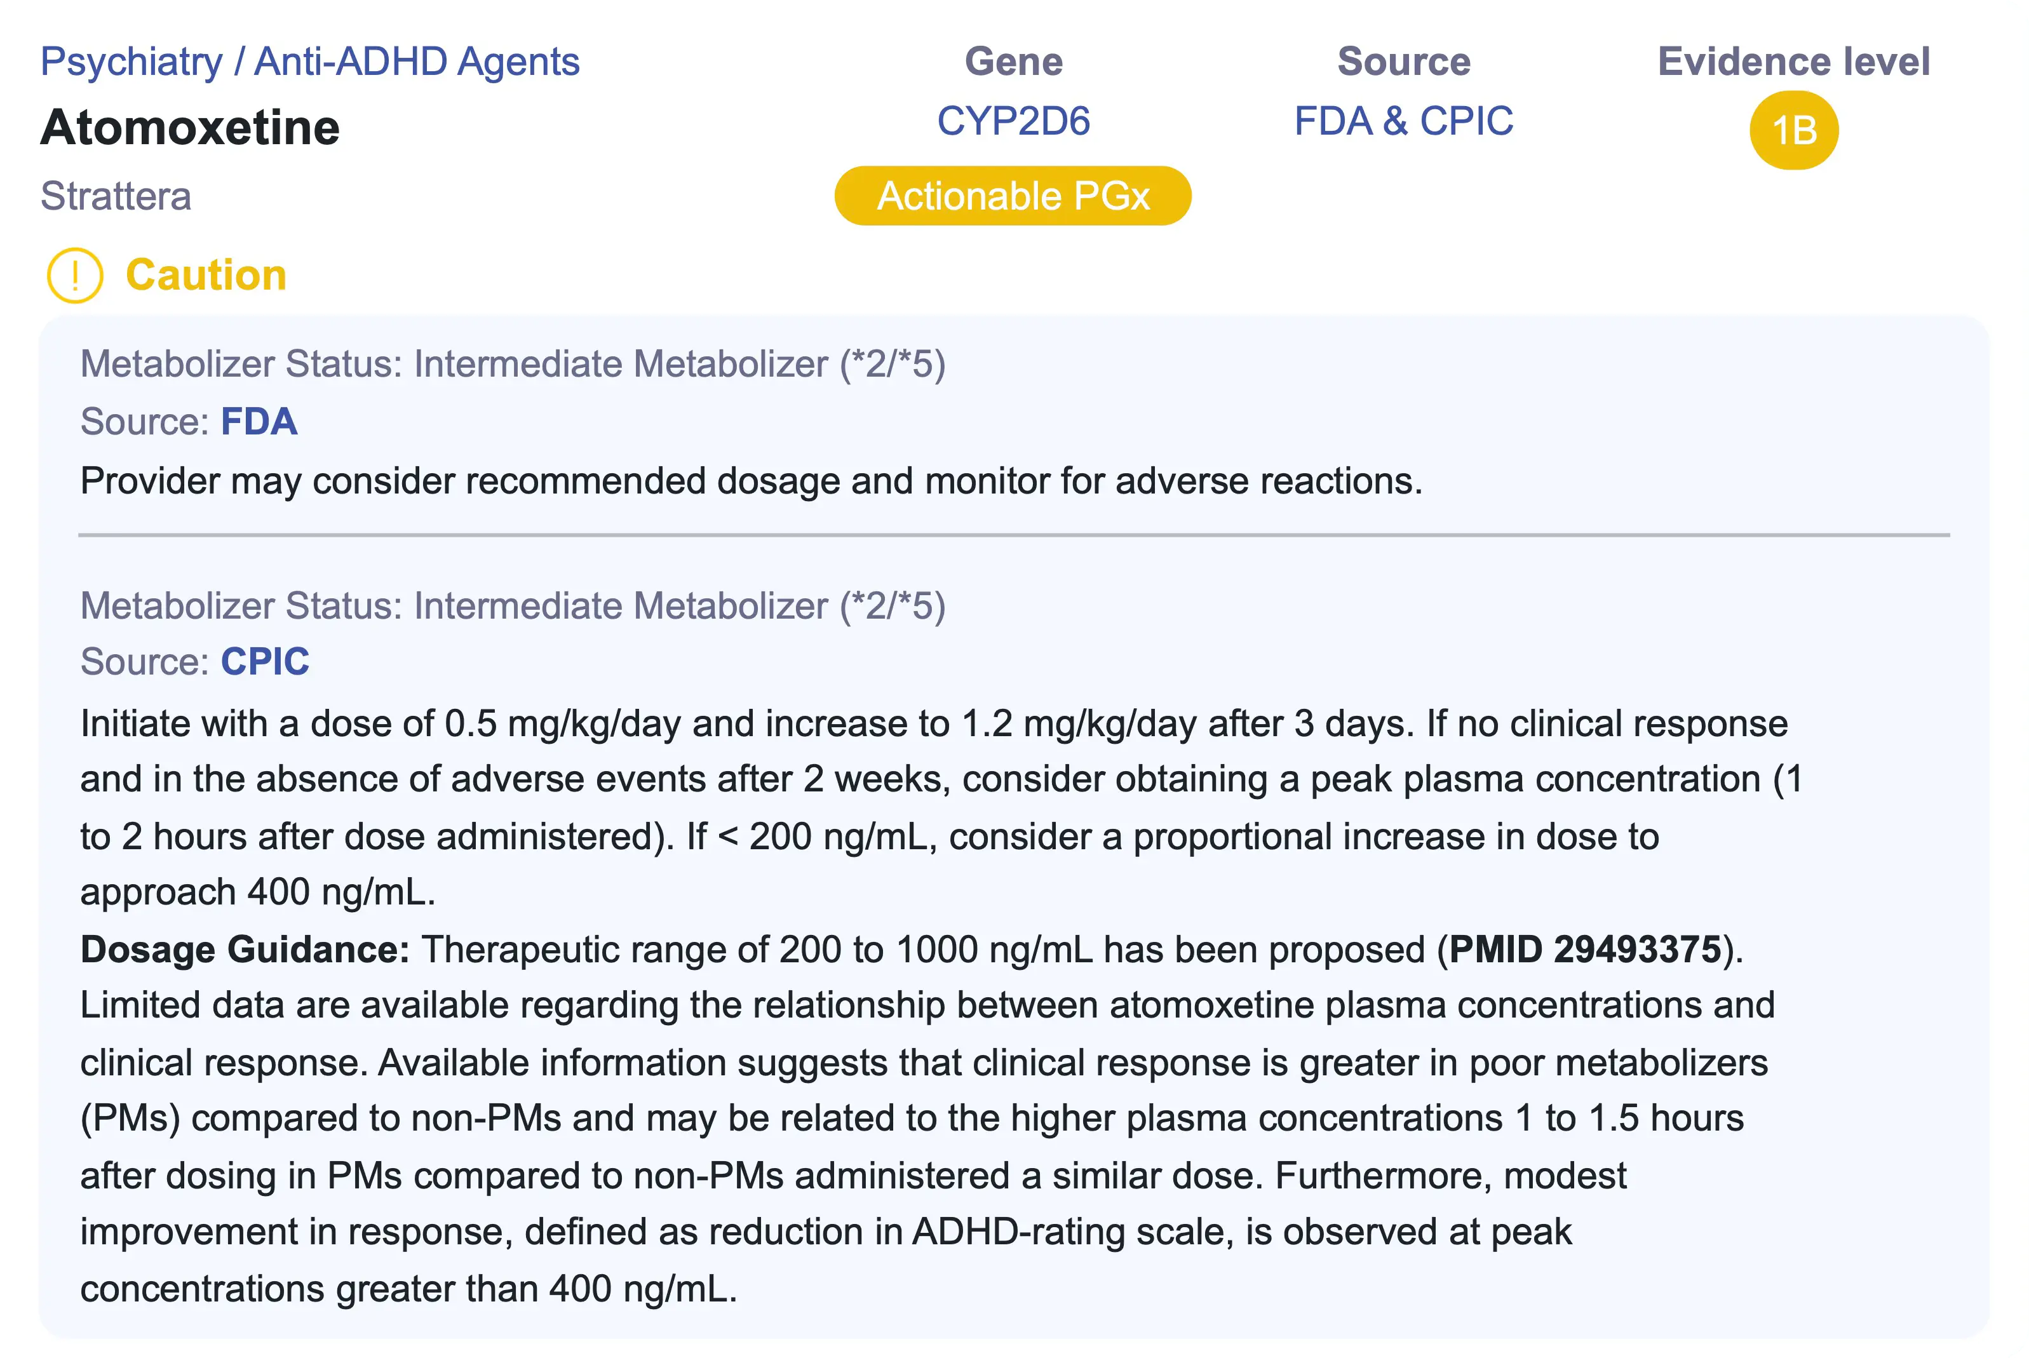2029x1358 pixels.
Task: Open the Psychiatry / Anti-ADHD Agents category link
Action: [x=310, y=62]
